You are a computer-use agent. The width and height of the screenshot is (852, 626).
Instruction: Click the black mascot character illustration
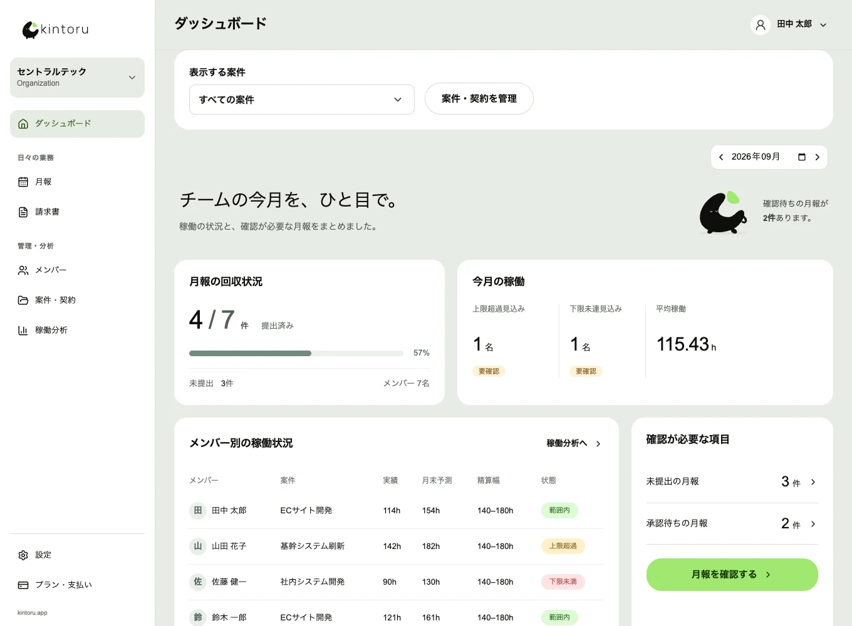coord(723,213)
